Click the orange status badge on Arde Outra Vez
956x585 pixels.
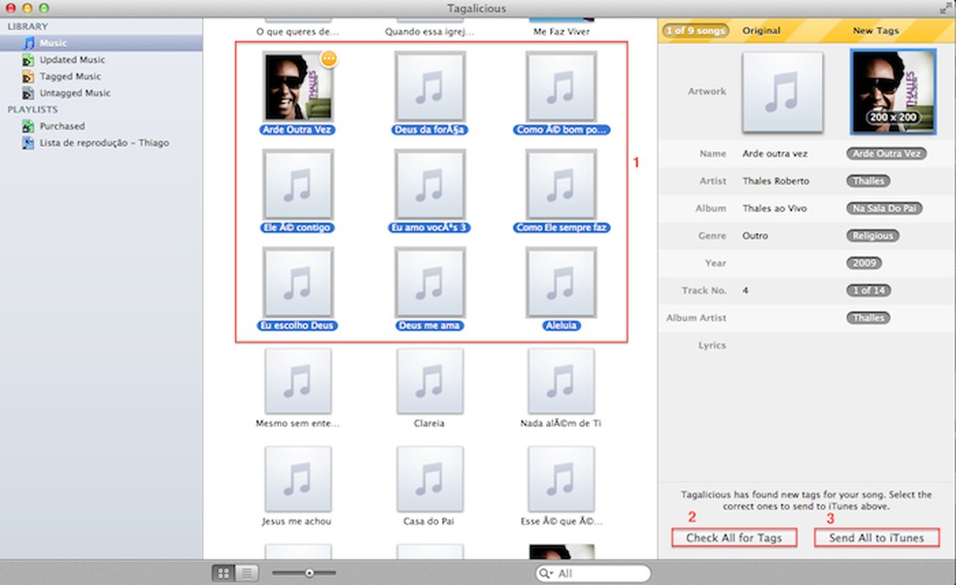click(x=328, y=58)
